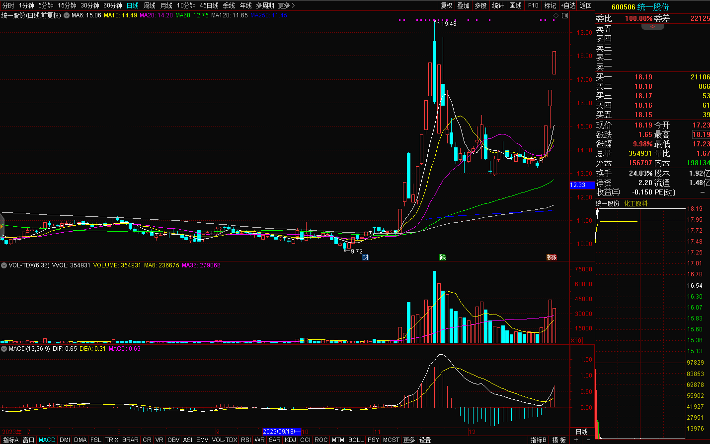This screenshot has width=710, height=444.
Task: Toggle the side panel layout icon
Action: pyautogui.click(x=565, y=16)
